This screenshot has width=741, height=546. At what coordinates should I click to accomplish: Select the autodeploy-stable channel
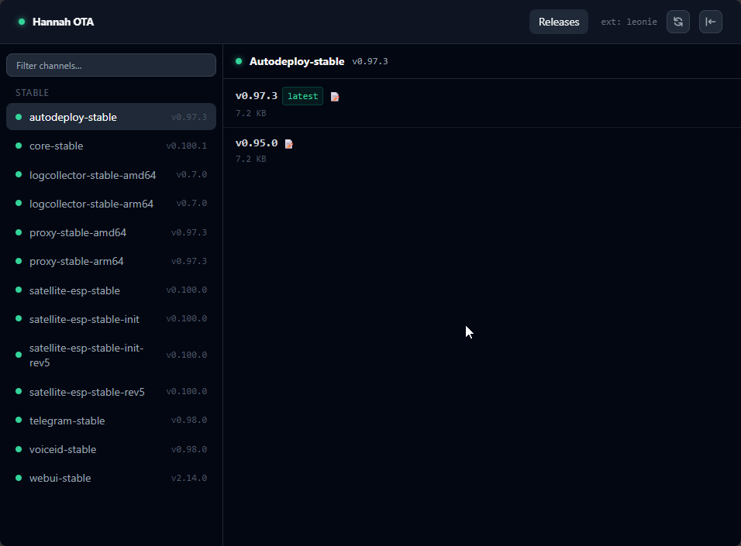tap(111, 117)
